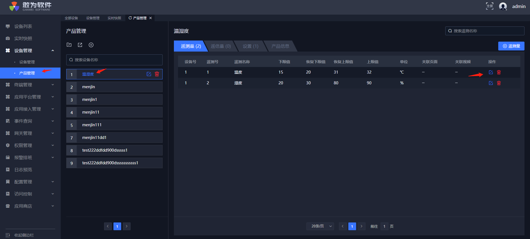Image resolution: width=530 pixels, height=239 pixels.
Task: Click the 温度 telemetry name cell
Action: pos(238,72)
